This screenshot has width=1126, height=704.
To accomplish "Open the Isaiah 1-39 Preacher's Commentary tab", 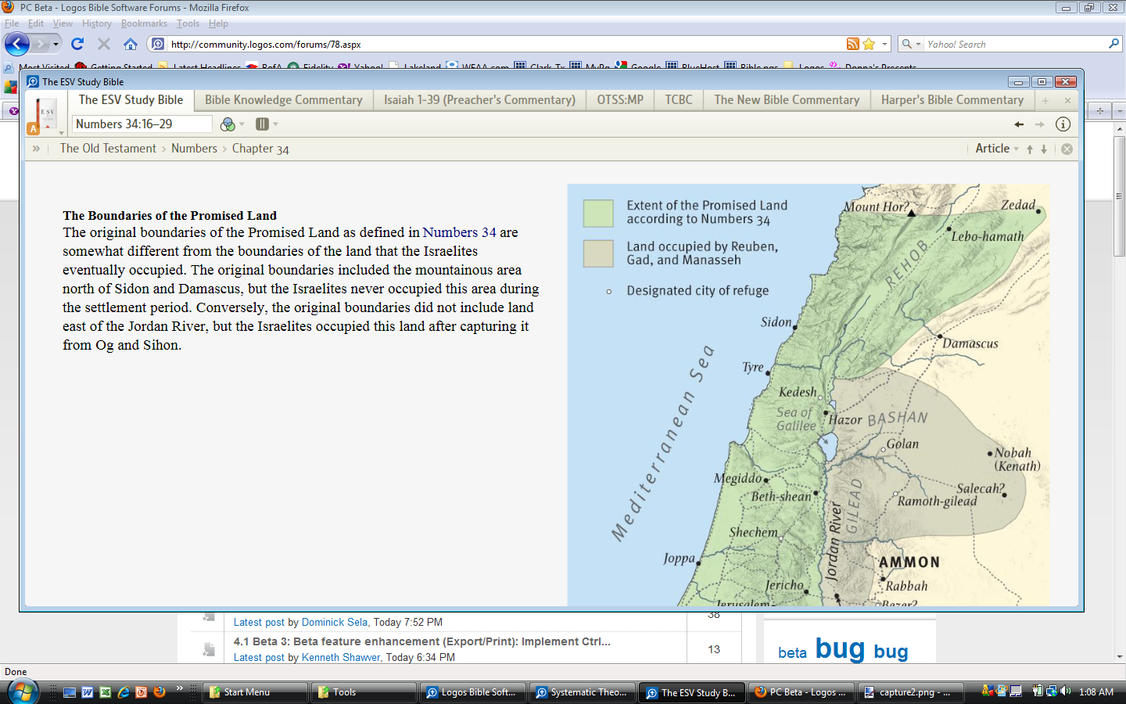I will [479, 100].
